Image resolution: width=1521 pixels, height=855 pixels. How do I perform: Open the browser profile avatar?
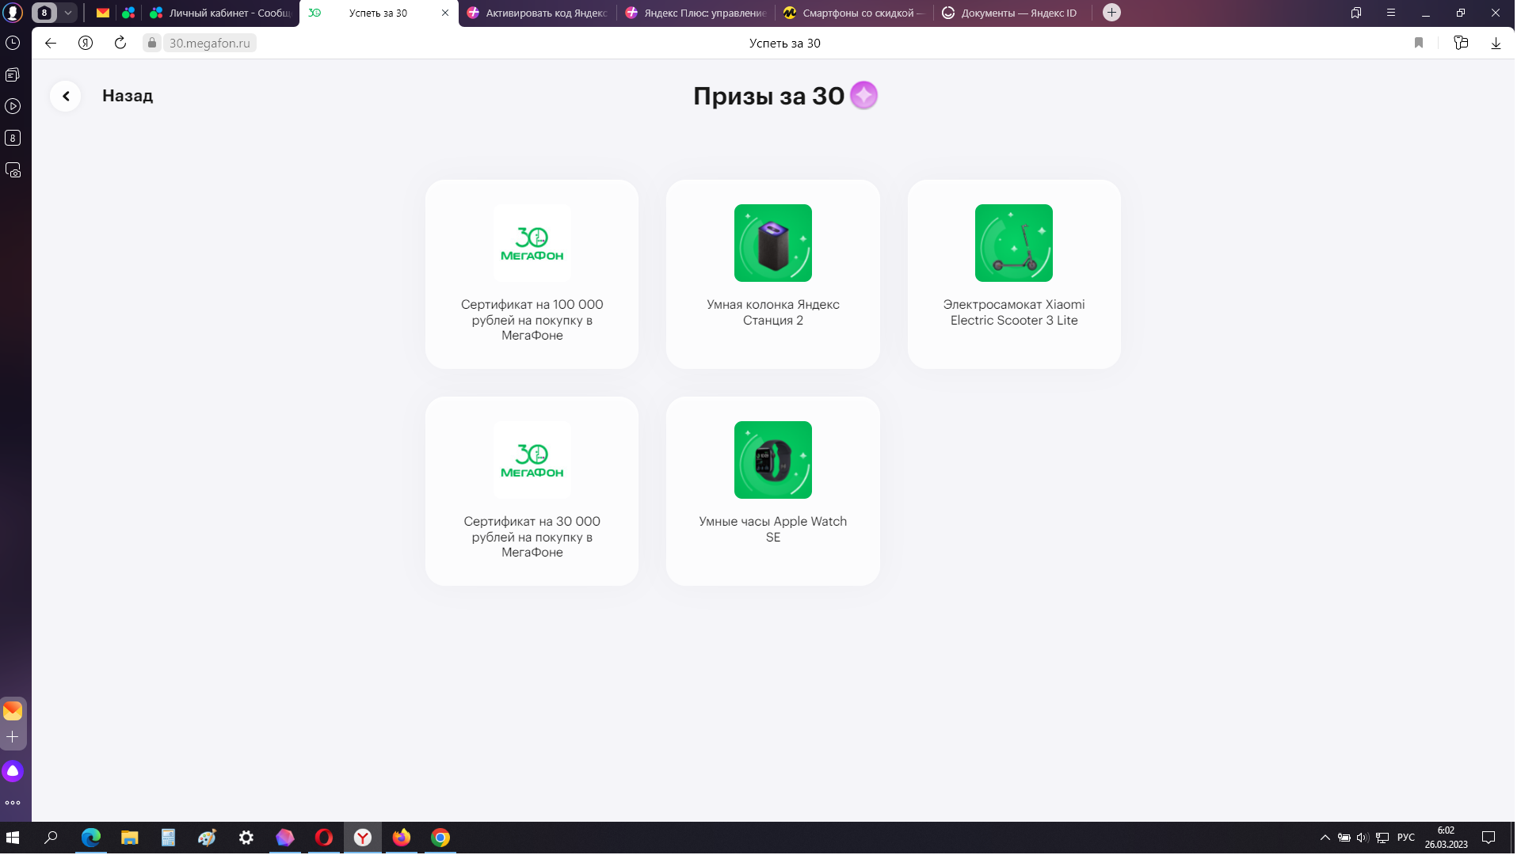click(x=13, y=13)
